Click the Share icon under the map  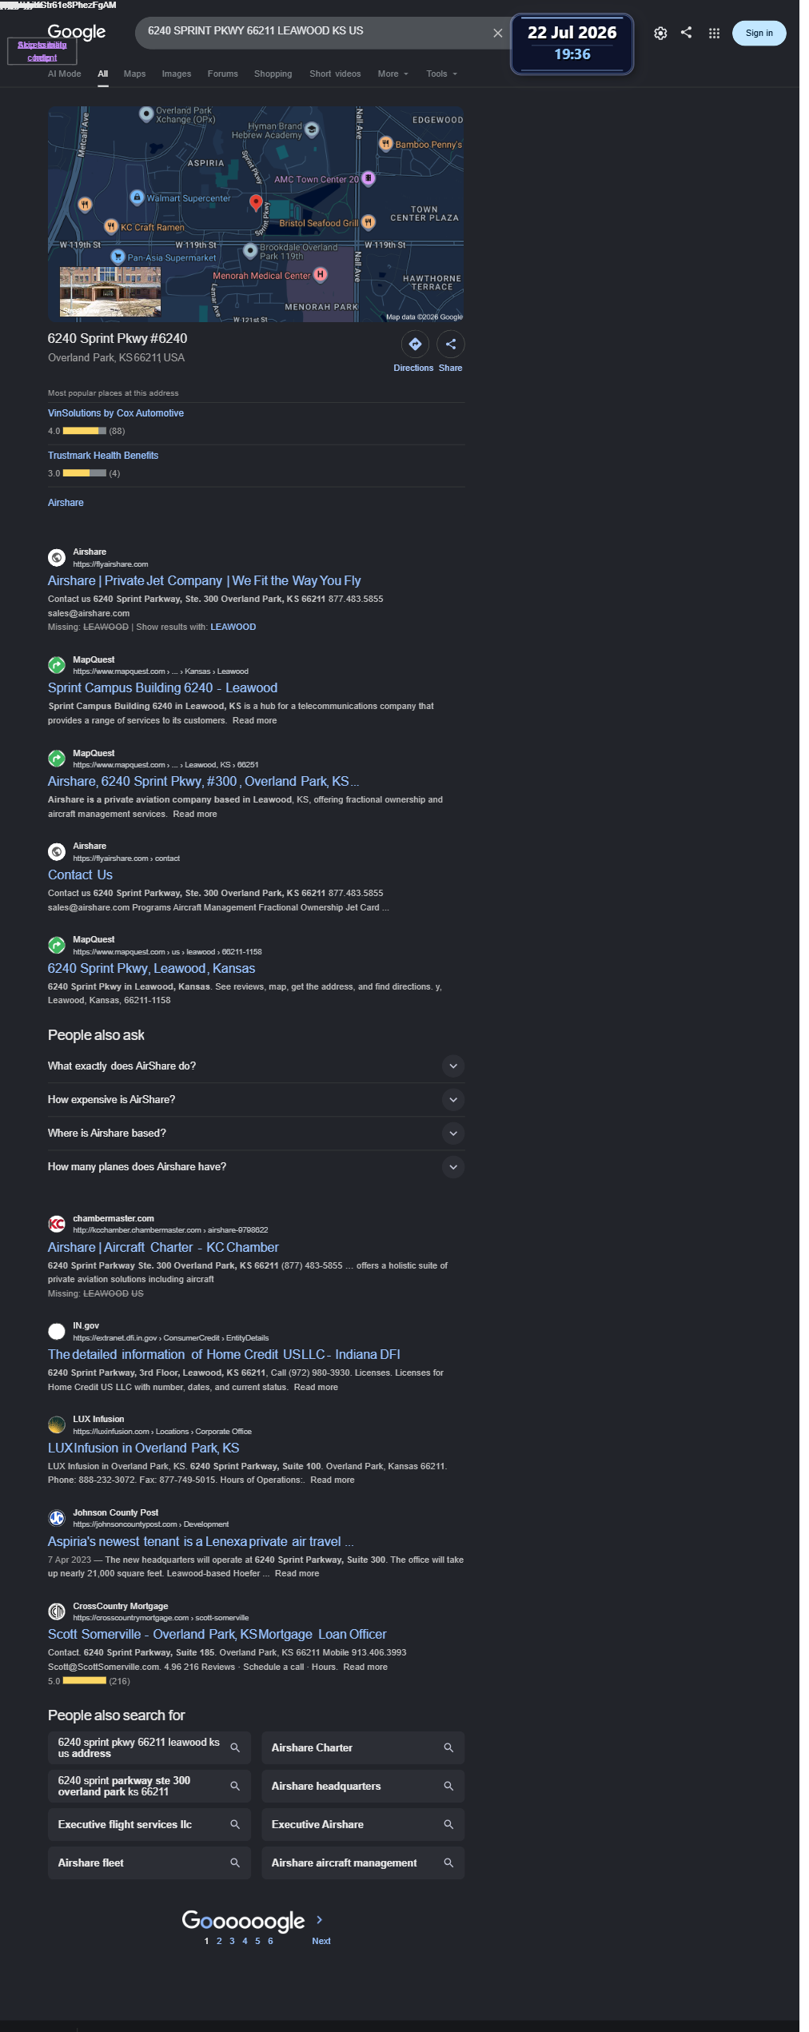pos(451,344)
